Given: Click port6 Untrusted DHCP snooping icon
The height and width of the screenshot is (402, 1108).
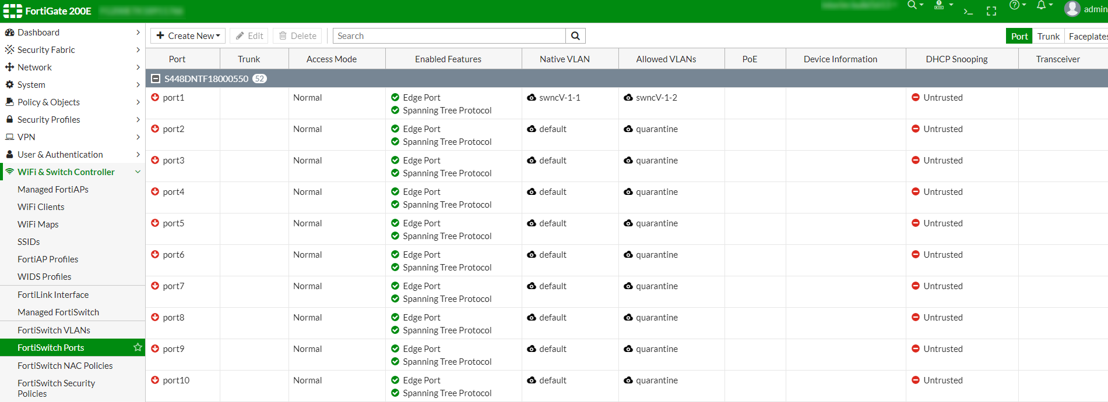Looking at the screenshot, I should (x=916, y=255).
